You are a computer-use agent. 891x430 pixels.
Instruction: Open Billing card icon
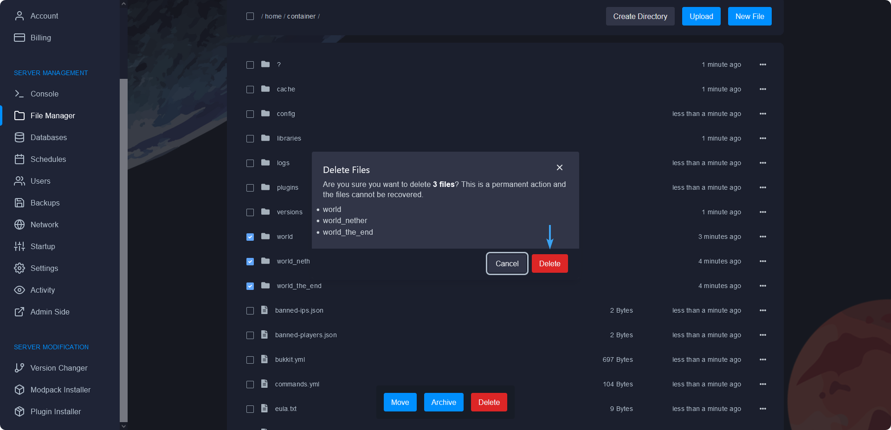19,38
